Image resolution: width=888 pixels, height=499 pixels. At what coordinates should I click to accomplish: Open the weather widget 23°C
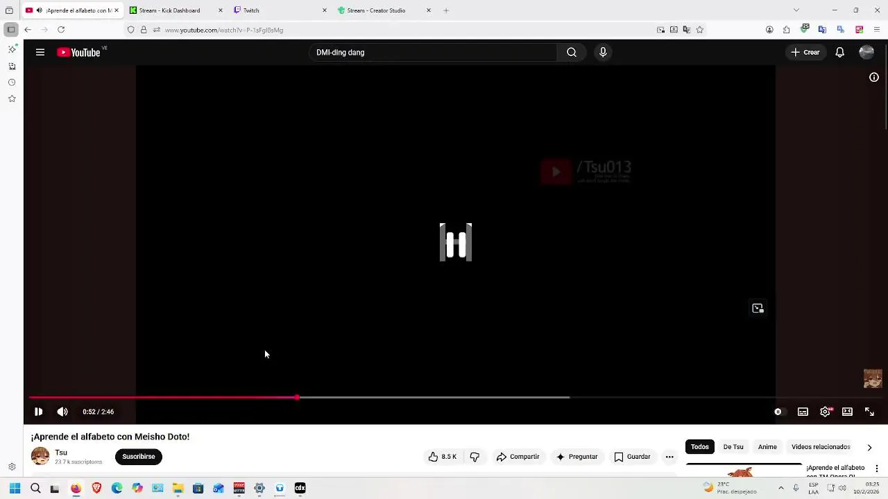pyautogui.click(x=731, y=488)
